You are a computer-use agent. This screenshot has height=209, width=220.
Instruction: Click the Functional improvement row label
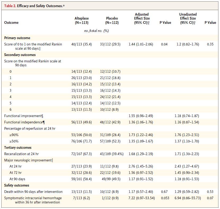(x=24, y=116)
